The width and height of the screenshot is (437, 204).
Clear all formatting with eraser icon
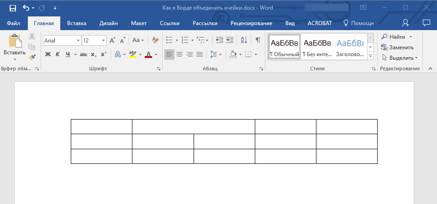pyautogui.click(x=155, y=40)
